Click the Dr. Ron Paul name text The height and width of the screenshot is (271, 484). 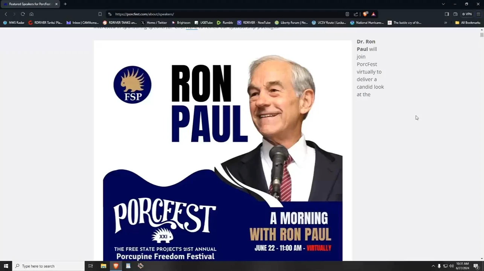pyautogui.click(x=366, y=45)
